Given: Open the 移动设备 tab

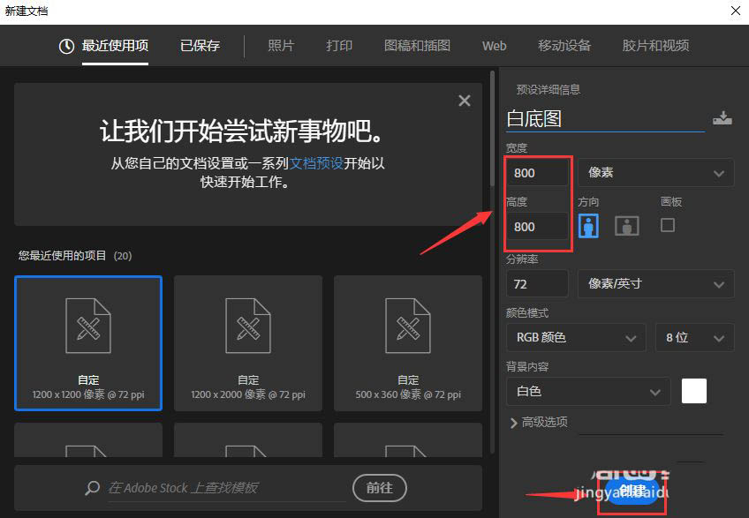Looking at the screenshot, I should [564, 46].
